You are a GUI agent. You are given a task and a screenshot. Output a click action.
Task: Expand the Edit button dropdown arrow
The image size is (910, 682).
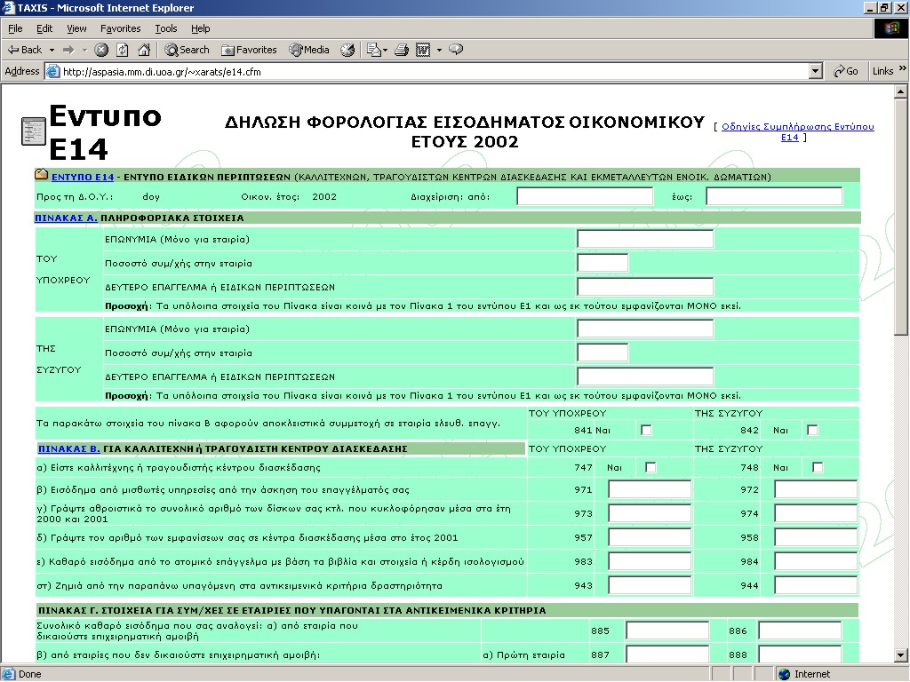click(439, 50)
